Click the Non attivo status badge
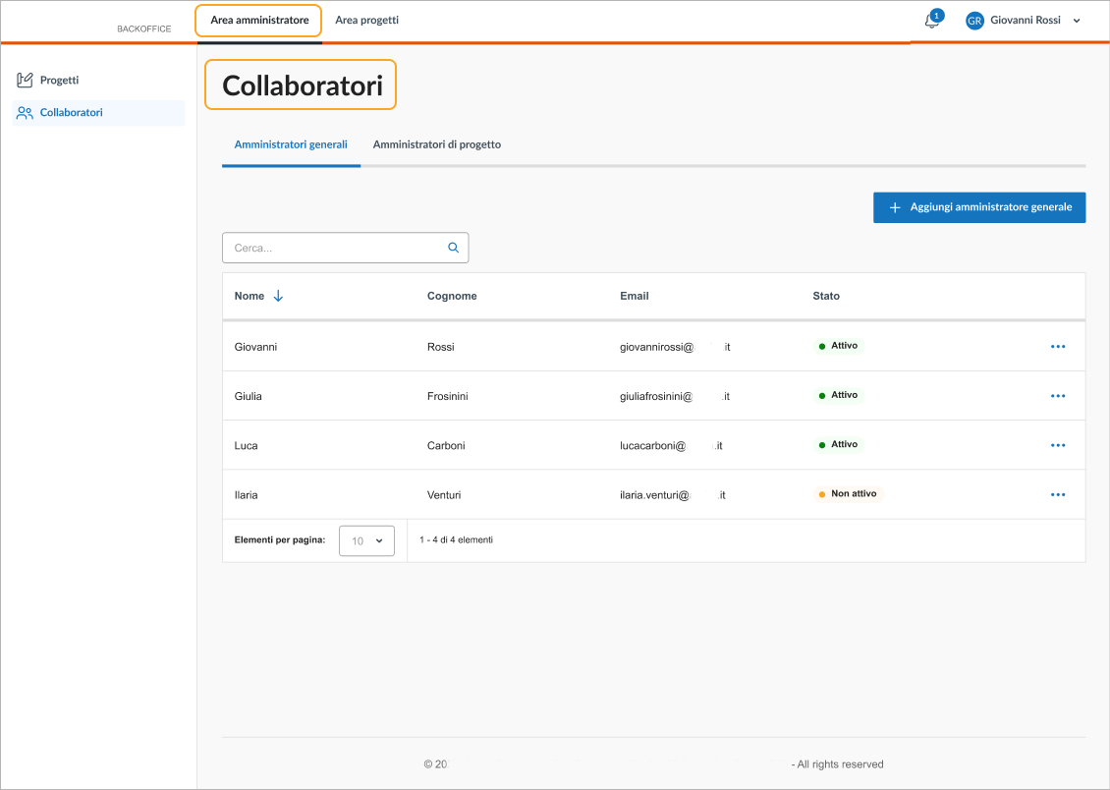Viewport: 1110px width, 790px height. (x=851, y=494)
